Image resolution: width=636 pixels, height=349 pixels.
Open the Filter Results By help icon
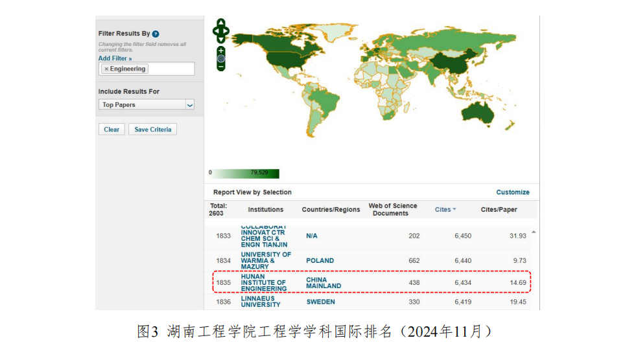(x=156, y=34)
